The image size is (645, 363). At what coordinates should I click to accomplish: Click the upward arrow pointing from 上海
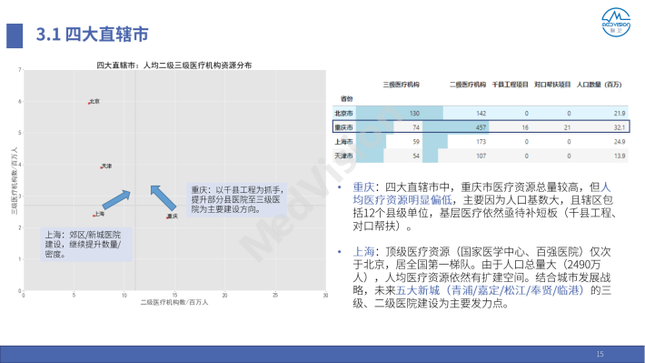(116, 199)
